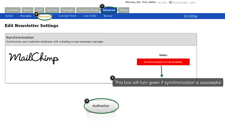Click the MailChimp logo
The height and width of the screenshot is (123, 225).
(x=34, y=58)
